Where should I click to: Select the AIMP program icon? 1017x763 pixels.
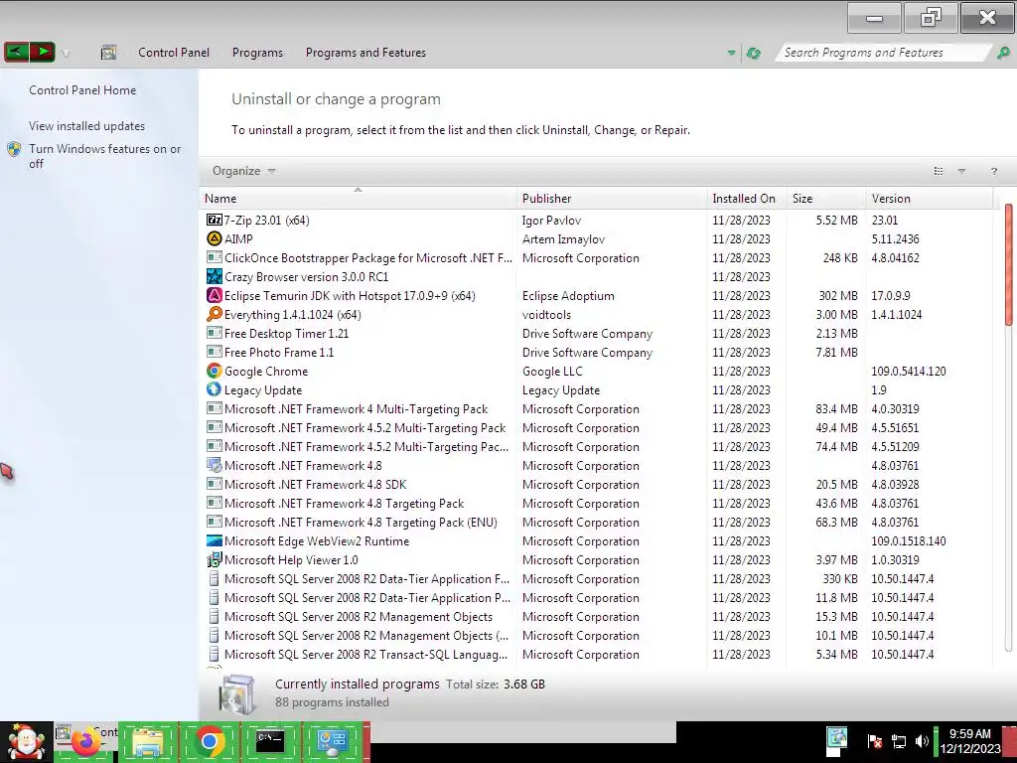(215, 238)
